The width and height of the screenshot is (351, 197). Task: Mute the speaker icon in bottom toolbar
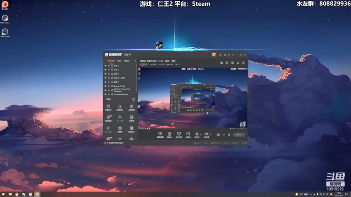tap(206, 134)
